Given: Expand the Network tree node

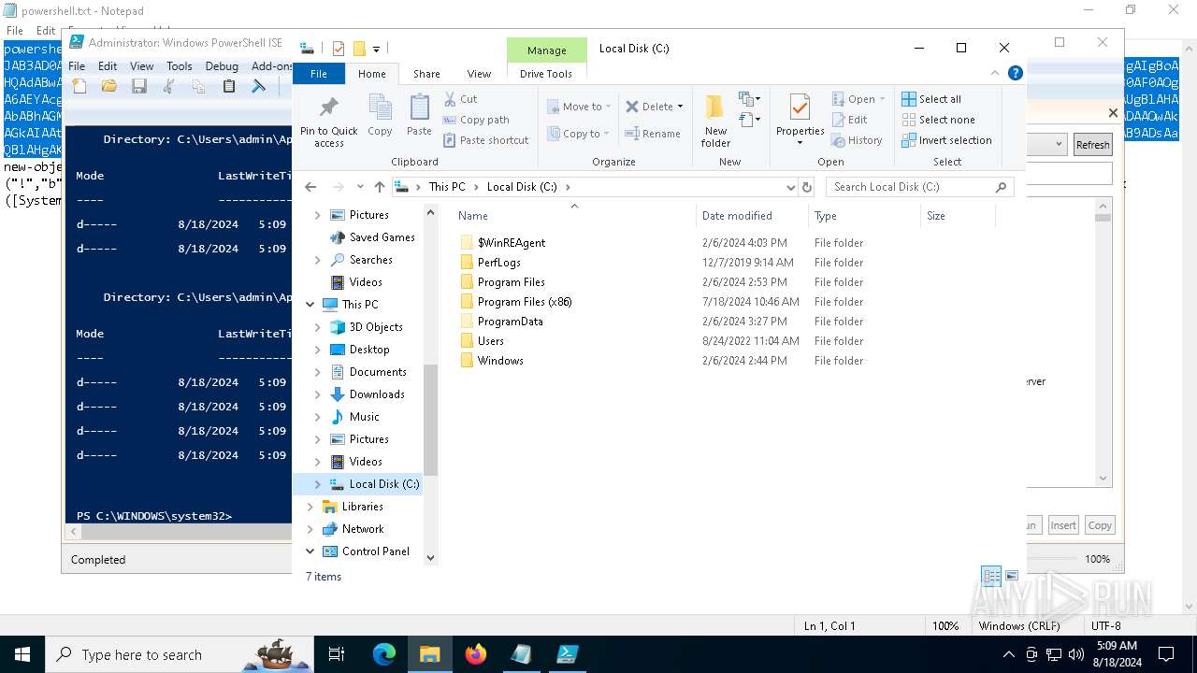Looking at the screenshot, I should point(310,529).
